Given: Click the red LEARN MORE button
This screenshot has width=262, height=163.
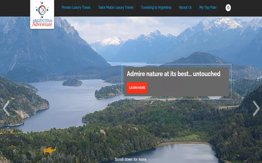Looking at the screenshot, I should tap(137, 88).
